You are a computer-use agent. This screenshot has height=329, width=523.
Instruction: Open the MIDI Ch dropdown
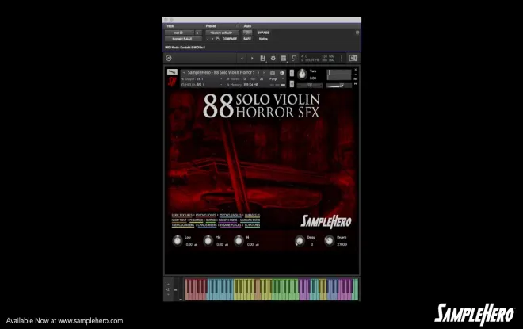[201, 85]
